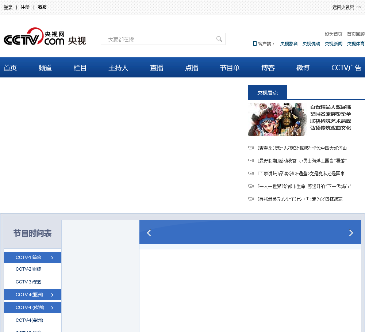Open 央视体育 client link

point(356,43)
